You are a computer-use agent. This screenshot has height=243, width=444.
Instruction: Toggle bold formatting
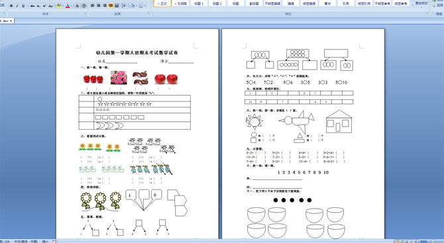tap(11, 6)
